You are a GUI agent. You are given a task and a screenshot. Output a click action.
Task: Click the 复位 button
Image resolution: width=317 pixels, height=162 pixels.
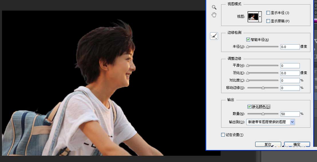click(x=268, y=144)
